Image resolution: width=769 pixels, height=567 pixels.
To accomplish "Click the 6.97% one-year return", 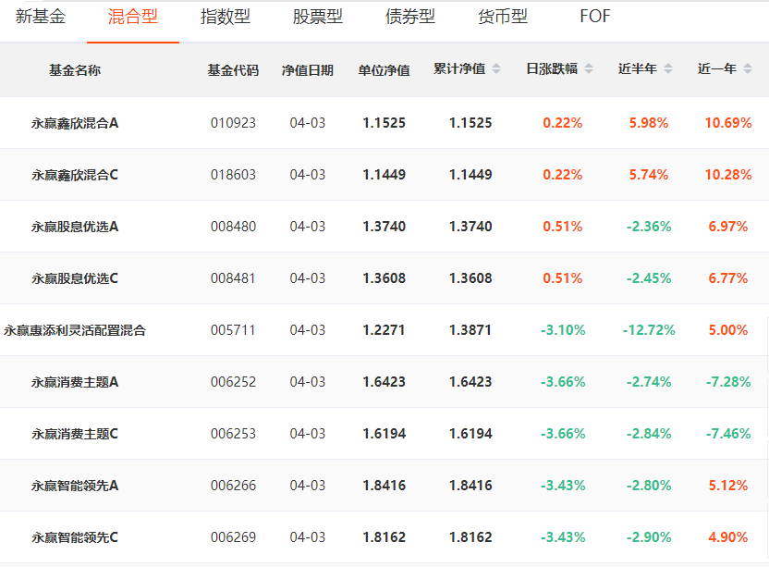I will click(x=728, y=227).
